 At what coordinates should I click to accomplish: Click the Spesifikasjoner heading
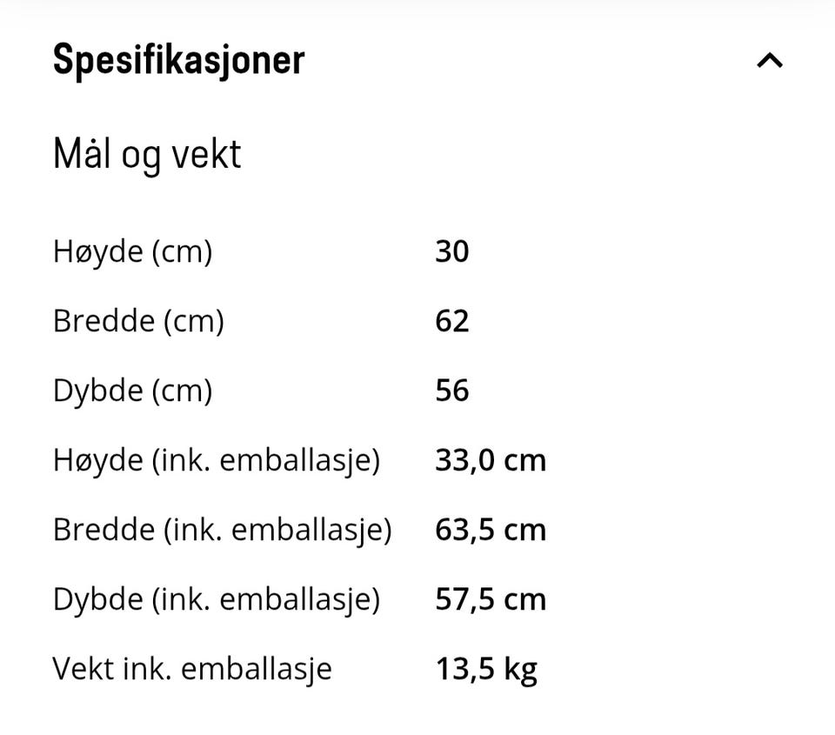tap(178, 60)
